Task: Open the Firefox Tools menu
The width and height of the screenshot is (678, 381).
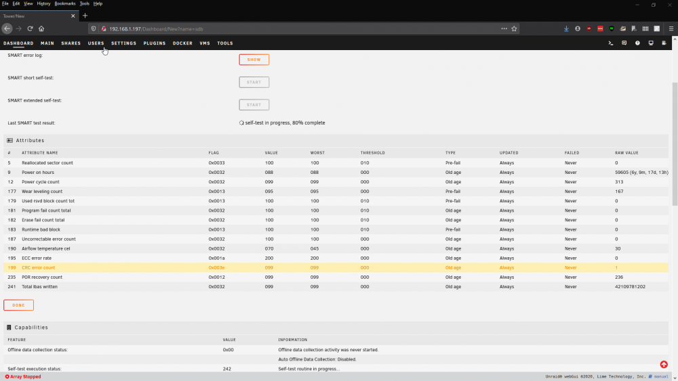Action: (x=84, y=3)
